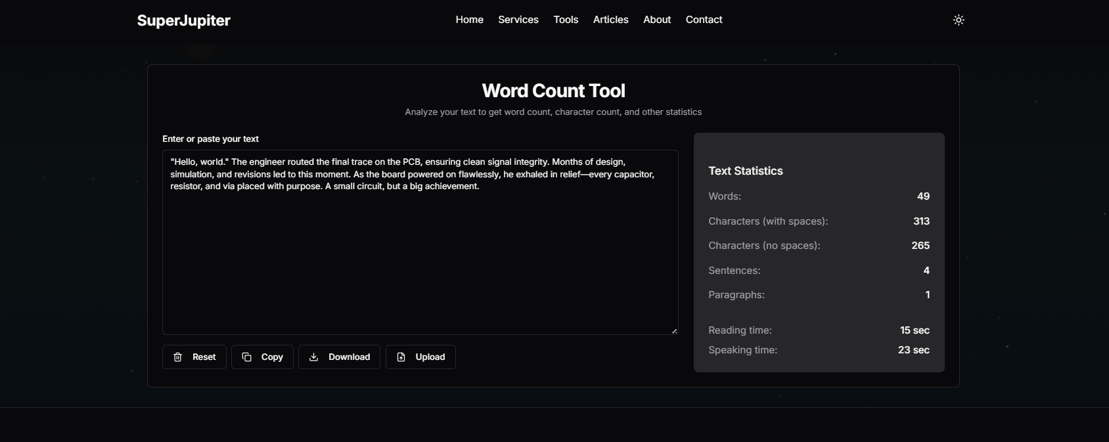Click the SuperJupiter logo
The height and width of the screenshot is (442, 1109).
pos(184,20)
